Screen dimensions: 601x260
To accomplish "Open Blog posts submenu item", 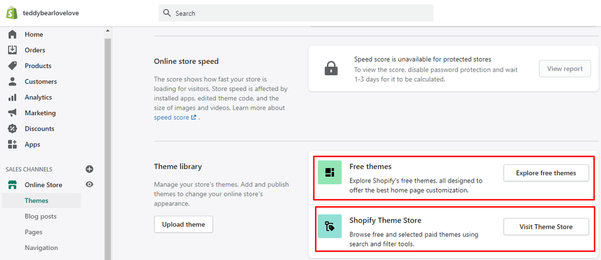I will [x=42, y=217].
